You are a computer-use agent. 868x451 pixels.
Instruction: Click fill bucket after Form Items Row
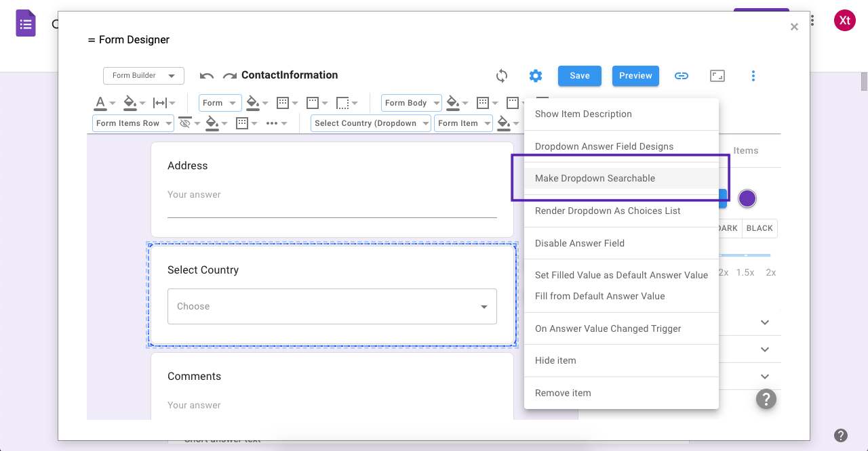pos(212,123)
